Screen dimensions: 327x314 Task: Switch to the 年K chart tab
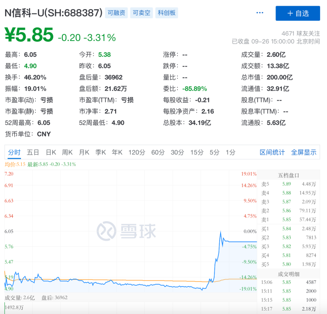[117, 152]
